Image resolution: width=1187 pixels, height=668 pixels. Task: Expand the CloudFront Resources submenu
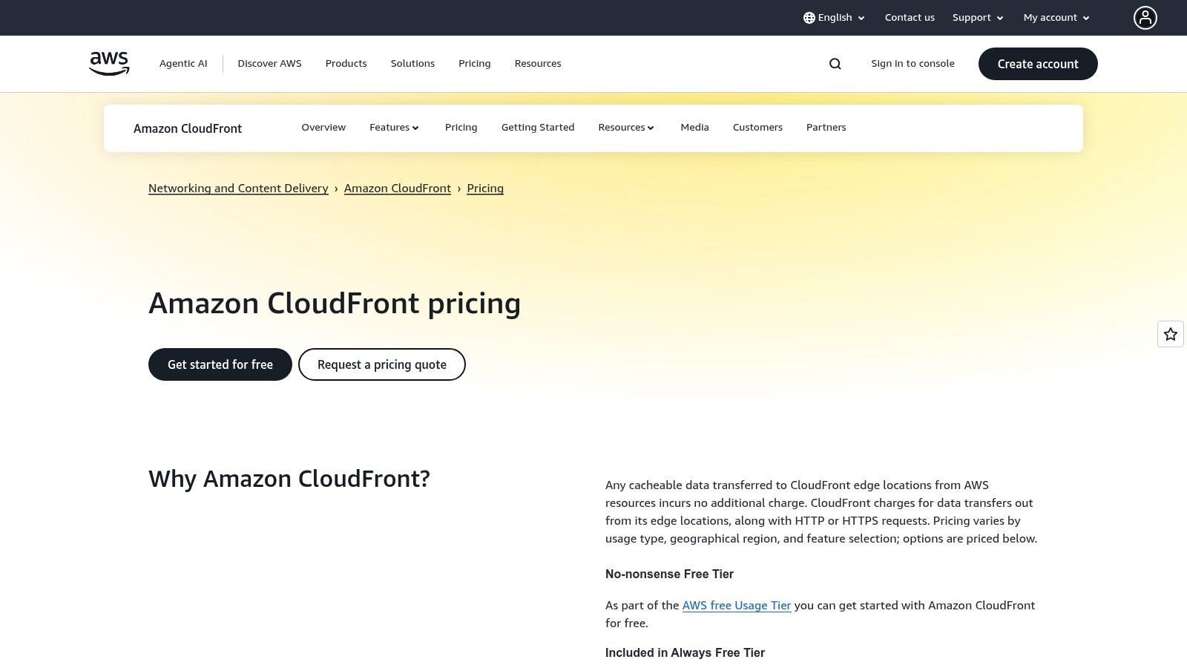626,128
